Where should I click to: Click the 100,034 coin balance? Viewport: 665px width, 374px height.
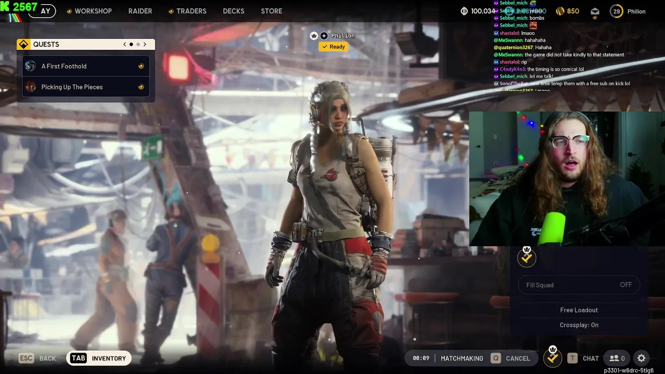point(483,11)
